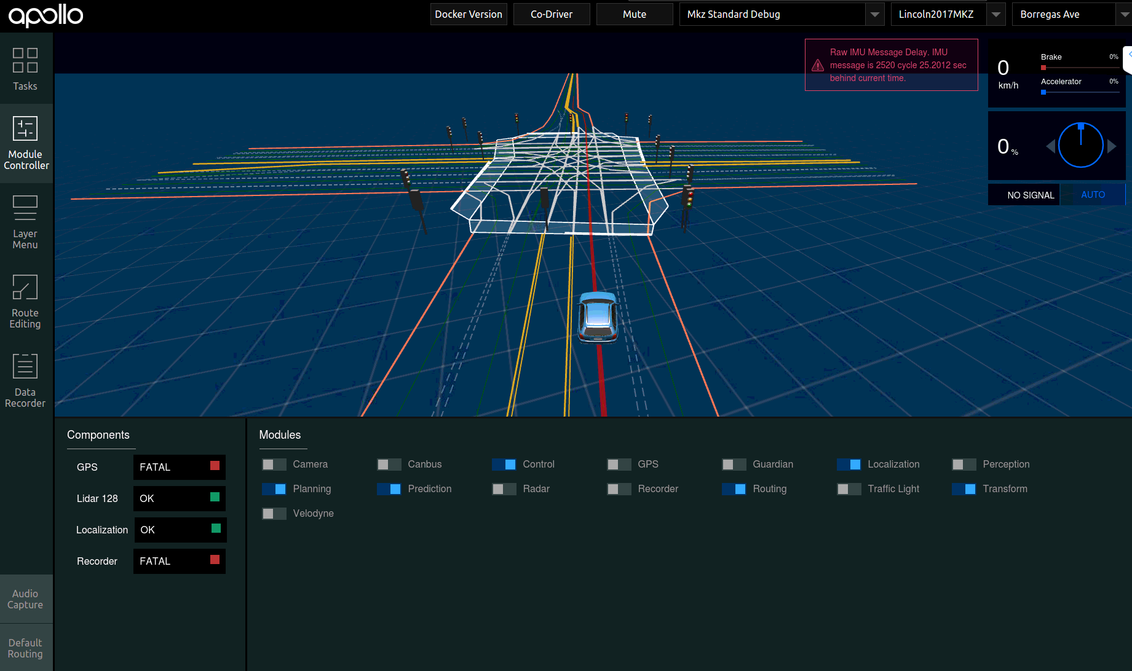1132x671 pixels.
Task: Click the red GPS FATAL status indicator
Action: pyautogui.click(x=215, y=465)
